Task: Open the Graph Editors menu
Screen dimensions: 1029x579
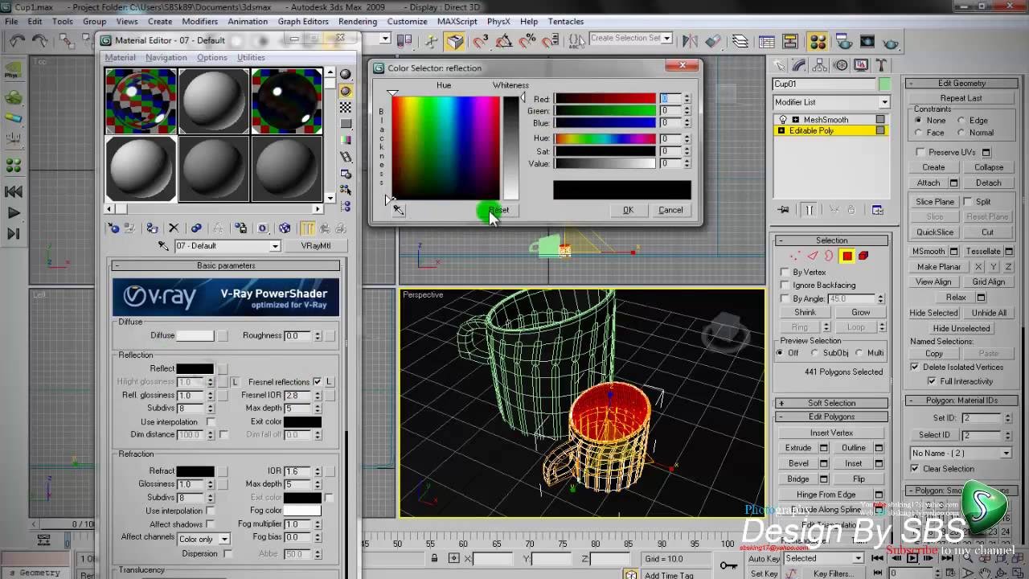Action: (303, 22)
